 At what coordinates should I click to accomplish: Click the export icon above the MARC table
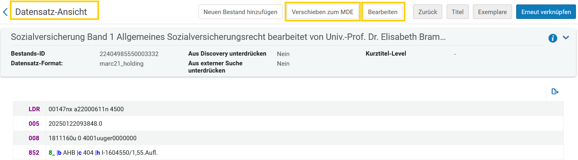(x=555, y=92)
